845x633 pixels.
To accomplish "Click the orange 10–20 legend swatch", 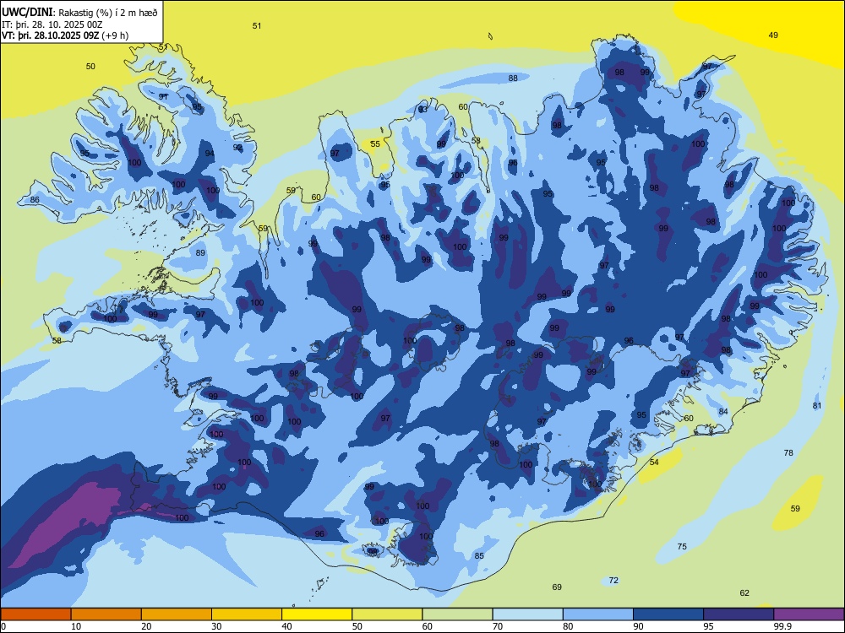I will coord(106,614).
